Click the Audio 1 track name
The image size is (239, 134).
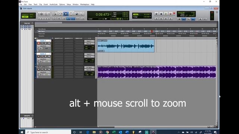point(43,41)
